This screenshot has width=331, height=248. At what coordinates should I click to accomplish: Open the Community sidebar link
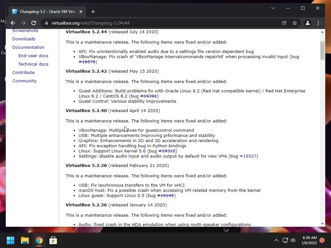[24, 81]
